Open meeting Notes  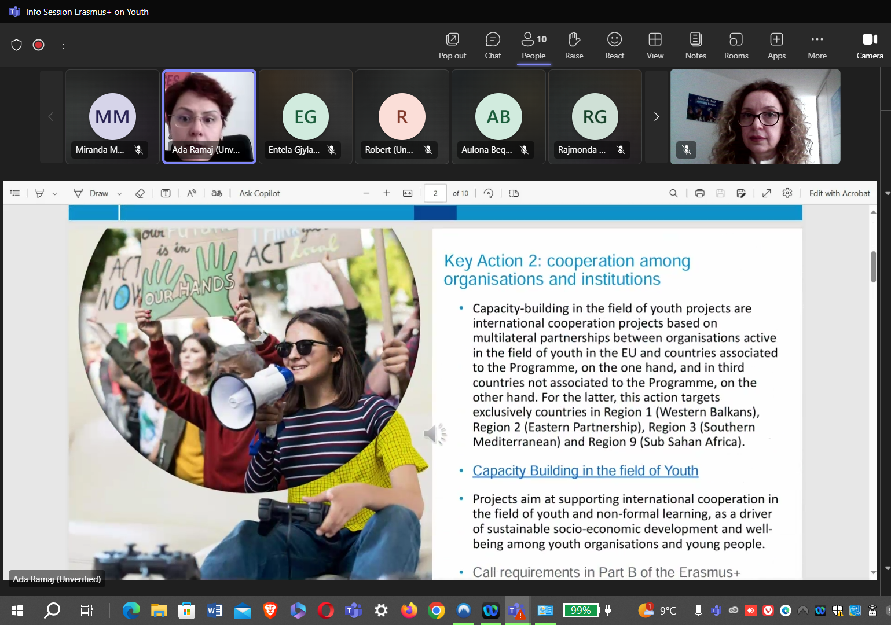695,46
